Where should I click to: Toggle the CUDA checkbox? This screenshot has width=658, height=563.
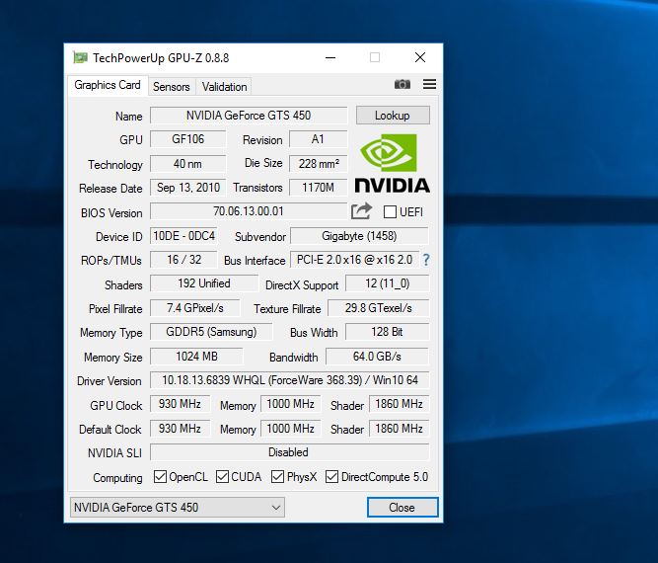click(222, 476)
